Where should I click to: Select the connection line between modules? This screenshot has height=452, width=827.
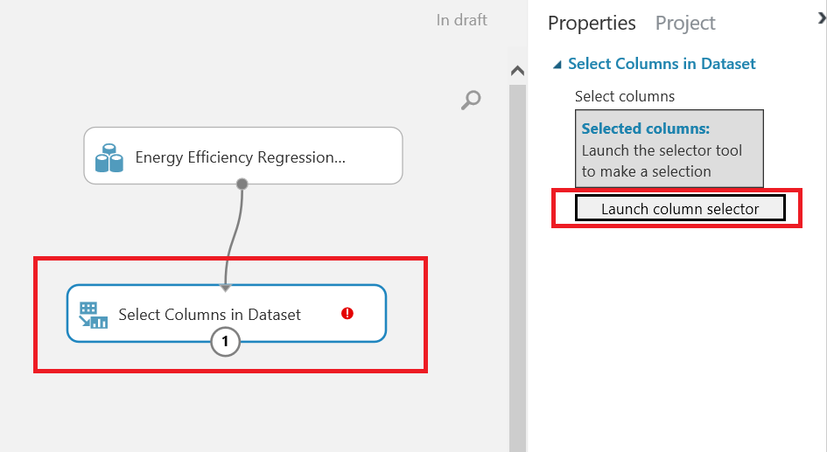(x=232, y=234)
